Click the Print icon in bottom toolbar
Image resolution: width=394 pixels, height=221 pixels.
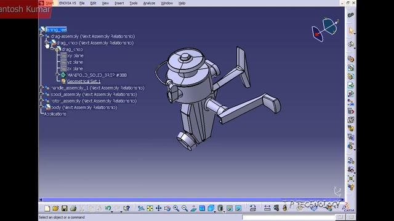click(x=73, y=208)
